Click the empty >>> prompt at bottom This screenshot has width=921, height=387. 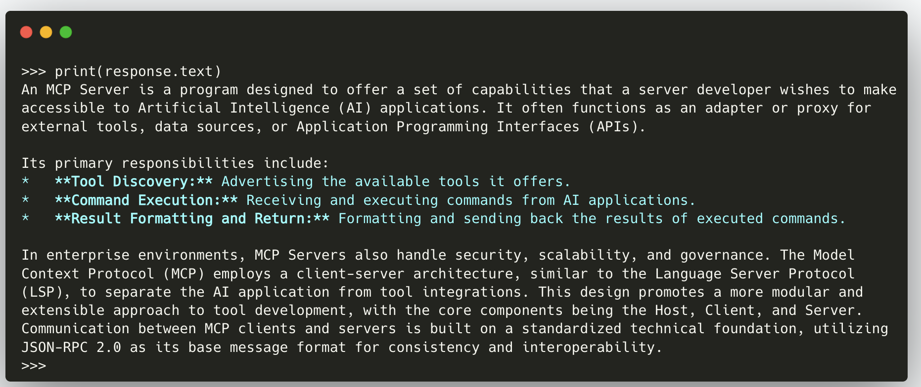point(34,366)
